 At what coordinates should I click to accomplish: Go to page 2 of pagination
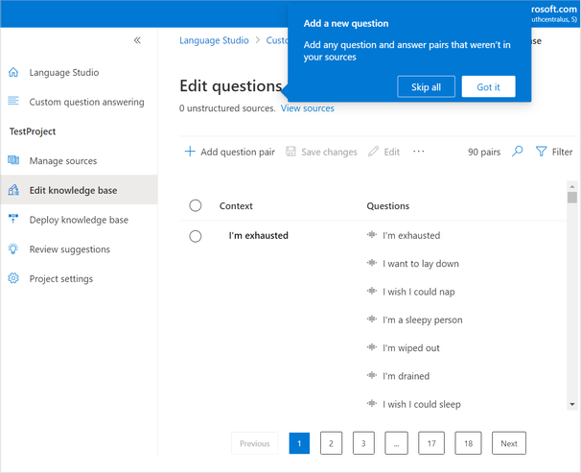pyautogui.click(x=331, y=443)
